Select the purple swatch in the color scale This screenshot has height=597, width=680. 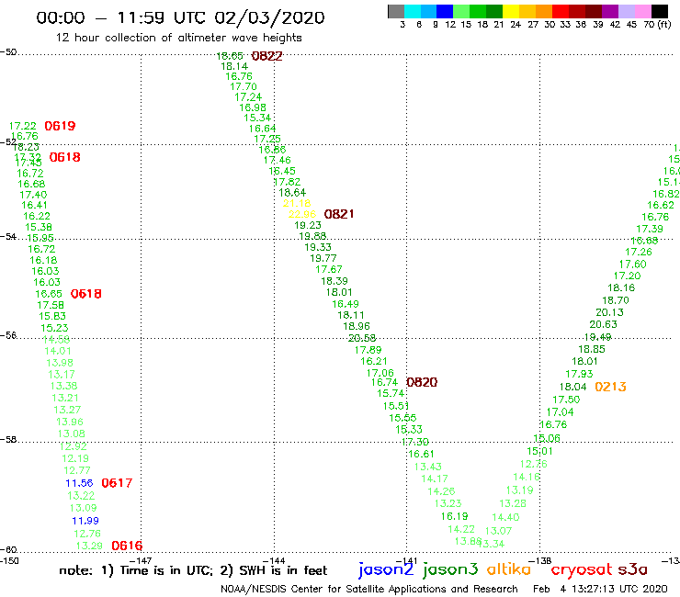[610, 11]
